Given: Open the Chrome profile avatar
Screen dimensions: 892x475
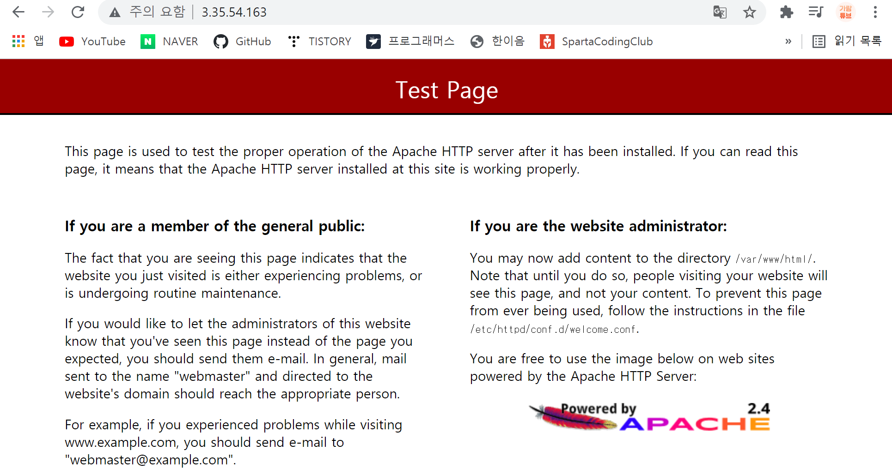Looking at the screenshot, I should 846,12.
